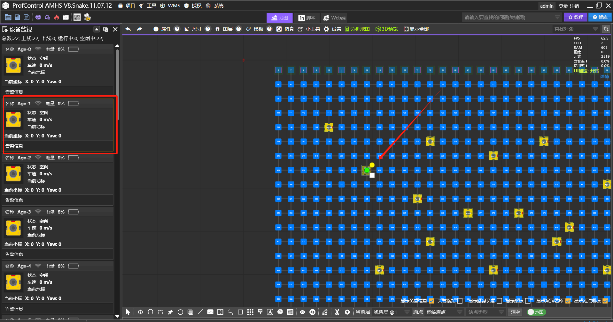Click the flame icon in top toolbar

pyautogui.click(x=57, y=17)
